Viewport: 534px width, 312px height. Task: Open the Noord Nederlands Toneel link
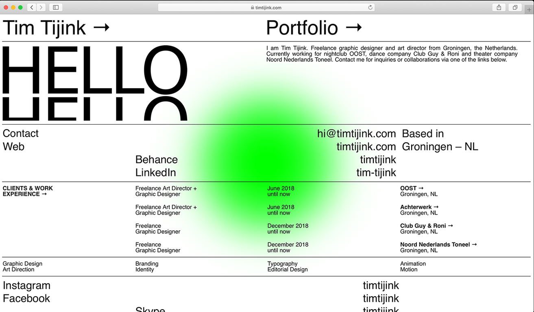438,244
